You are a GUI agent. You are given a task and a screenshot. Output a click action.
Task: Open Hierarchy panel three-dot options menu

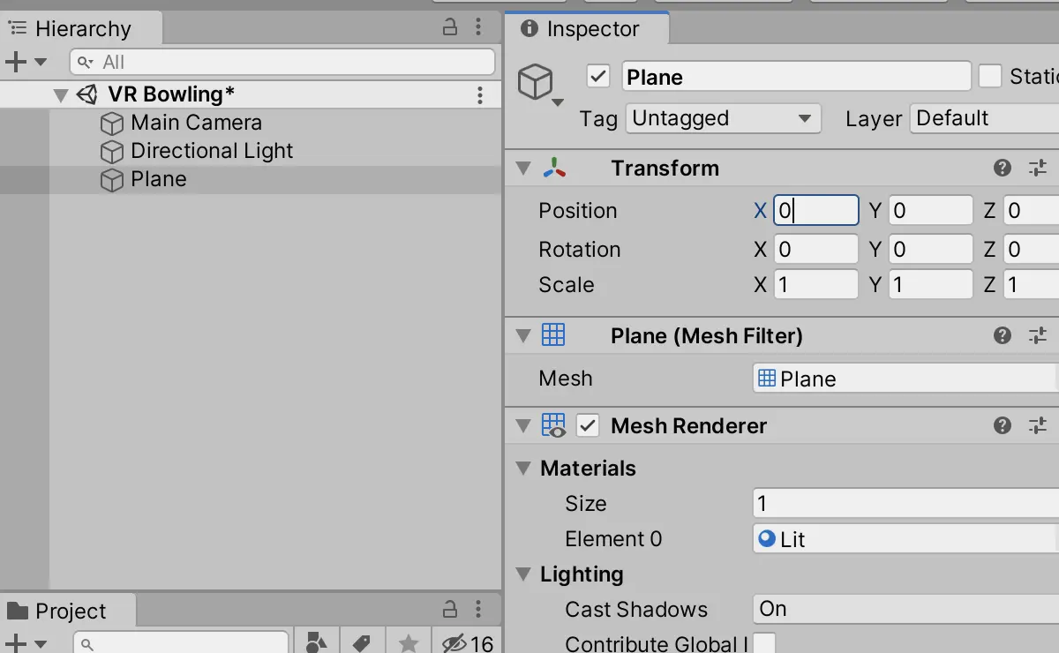pyautogui.click(x=478, y=27)
